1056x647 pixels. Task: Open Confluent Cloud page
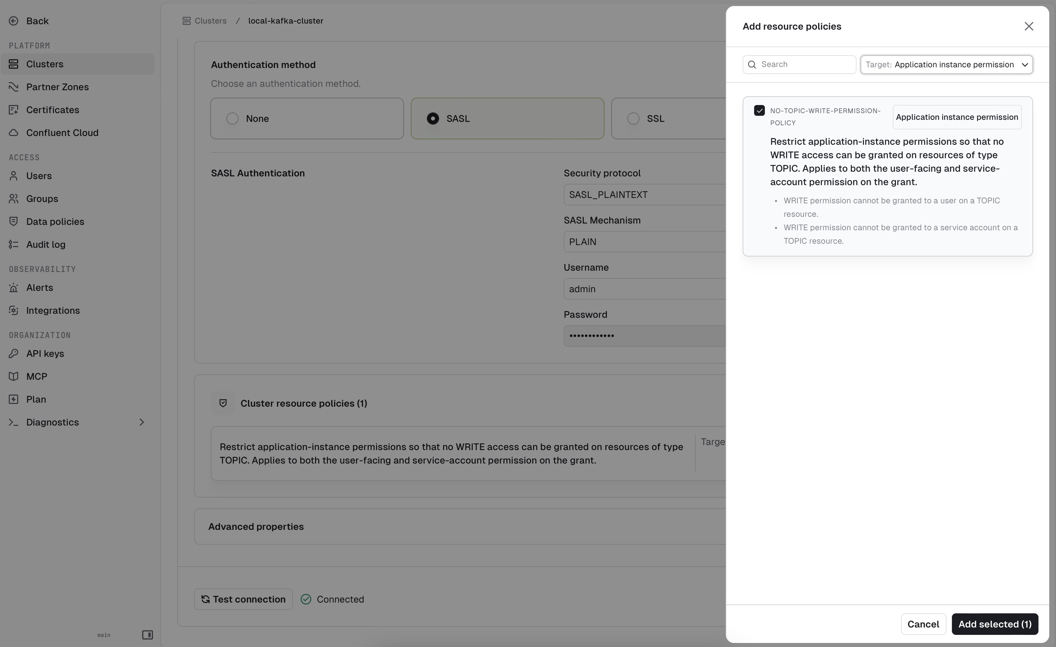pos(62,133)
